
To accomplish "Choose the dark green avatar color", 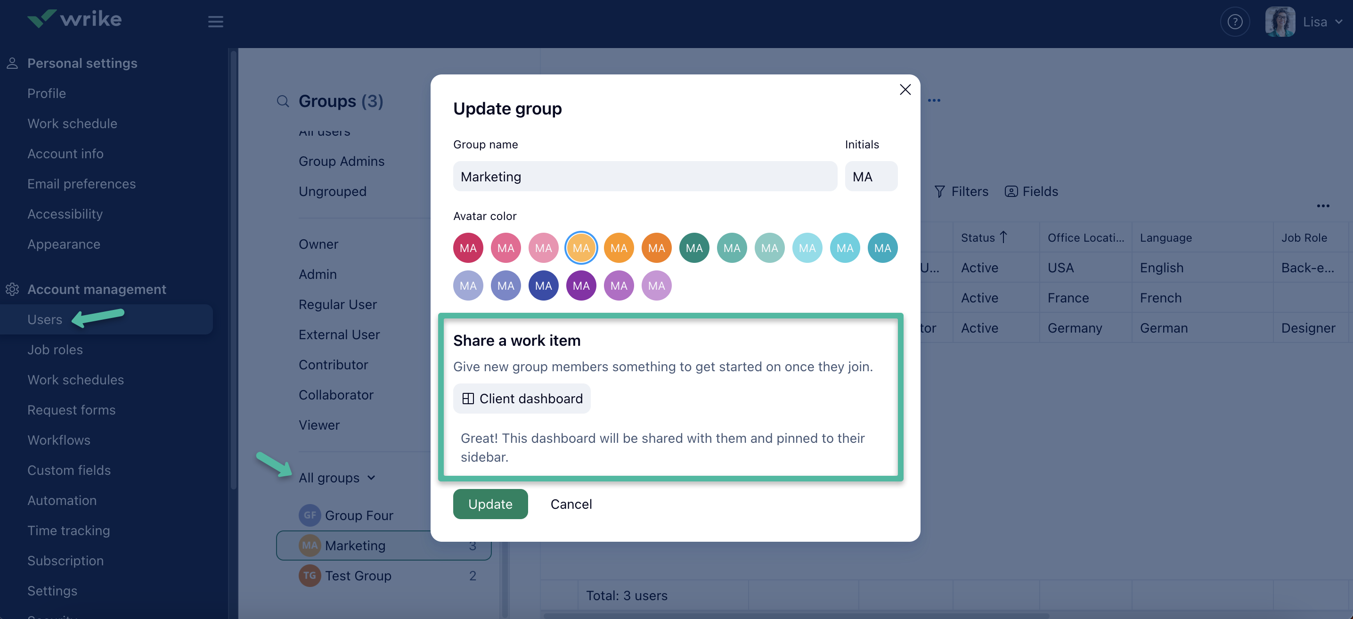I will pos(694,248).
